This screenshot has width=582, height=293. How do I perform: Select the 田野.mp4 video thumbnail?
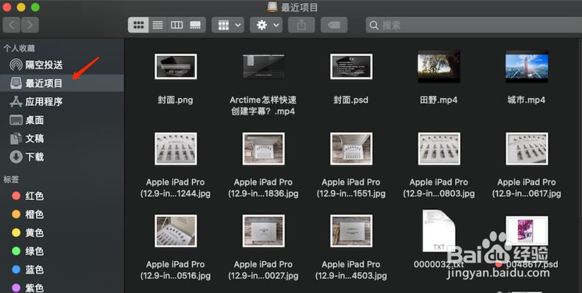439,67
